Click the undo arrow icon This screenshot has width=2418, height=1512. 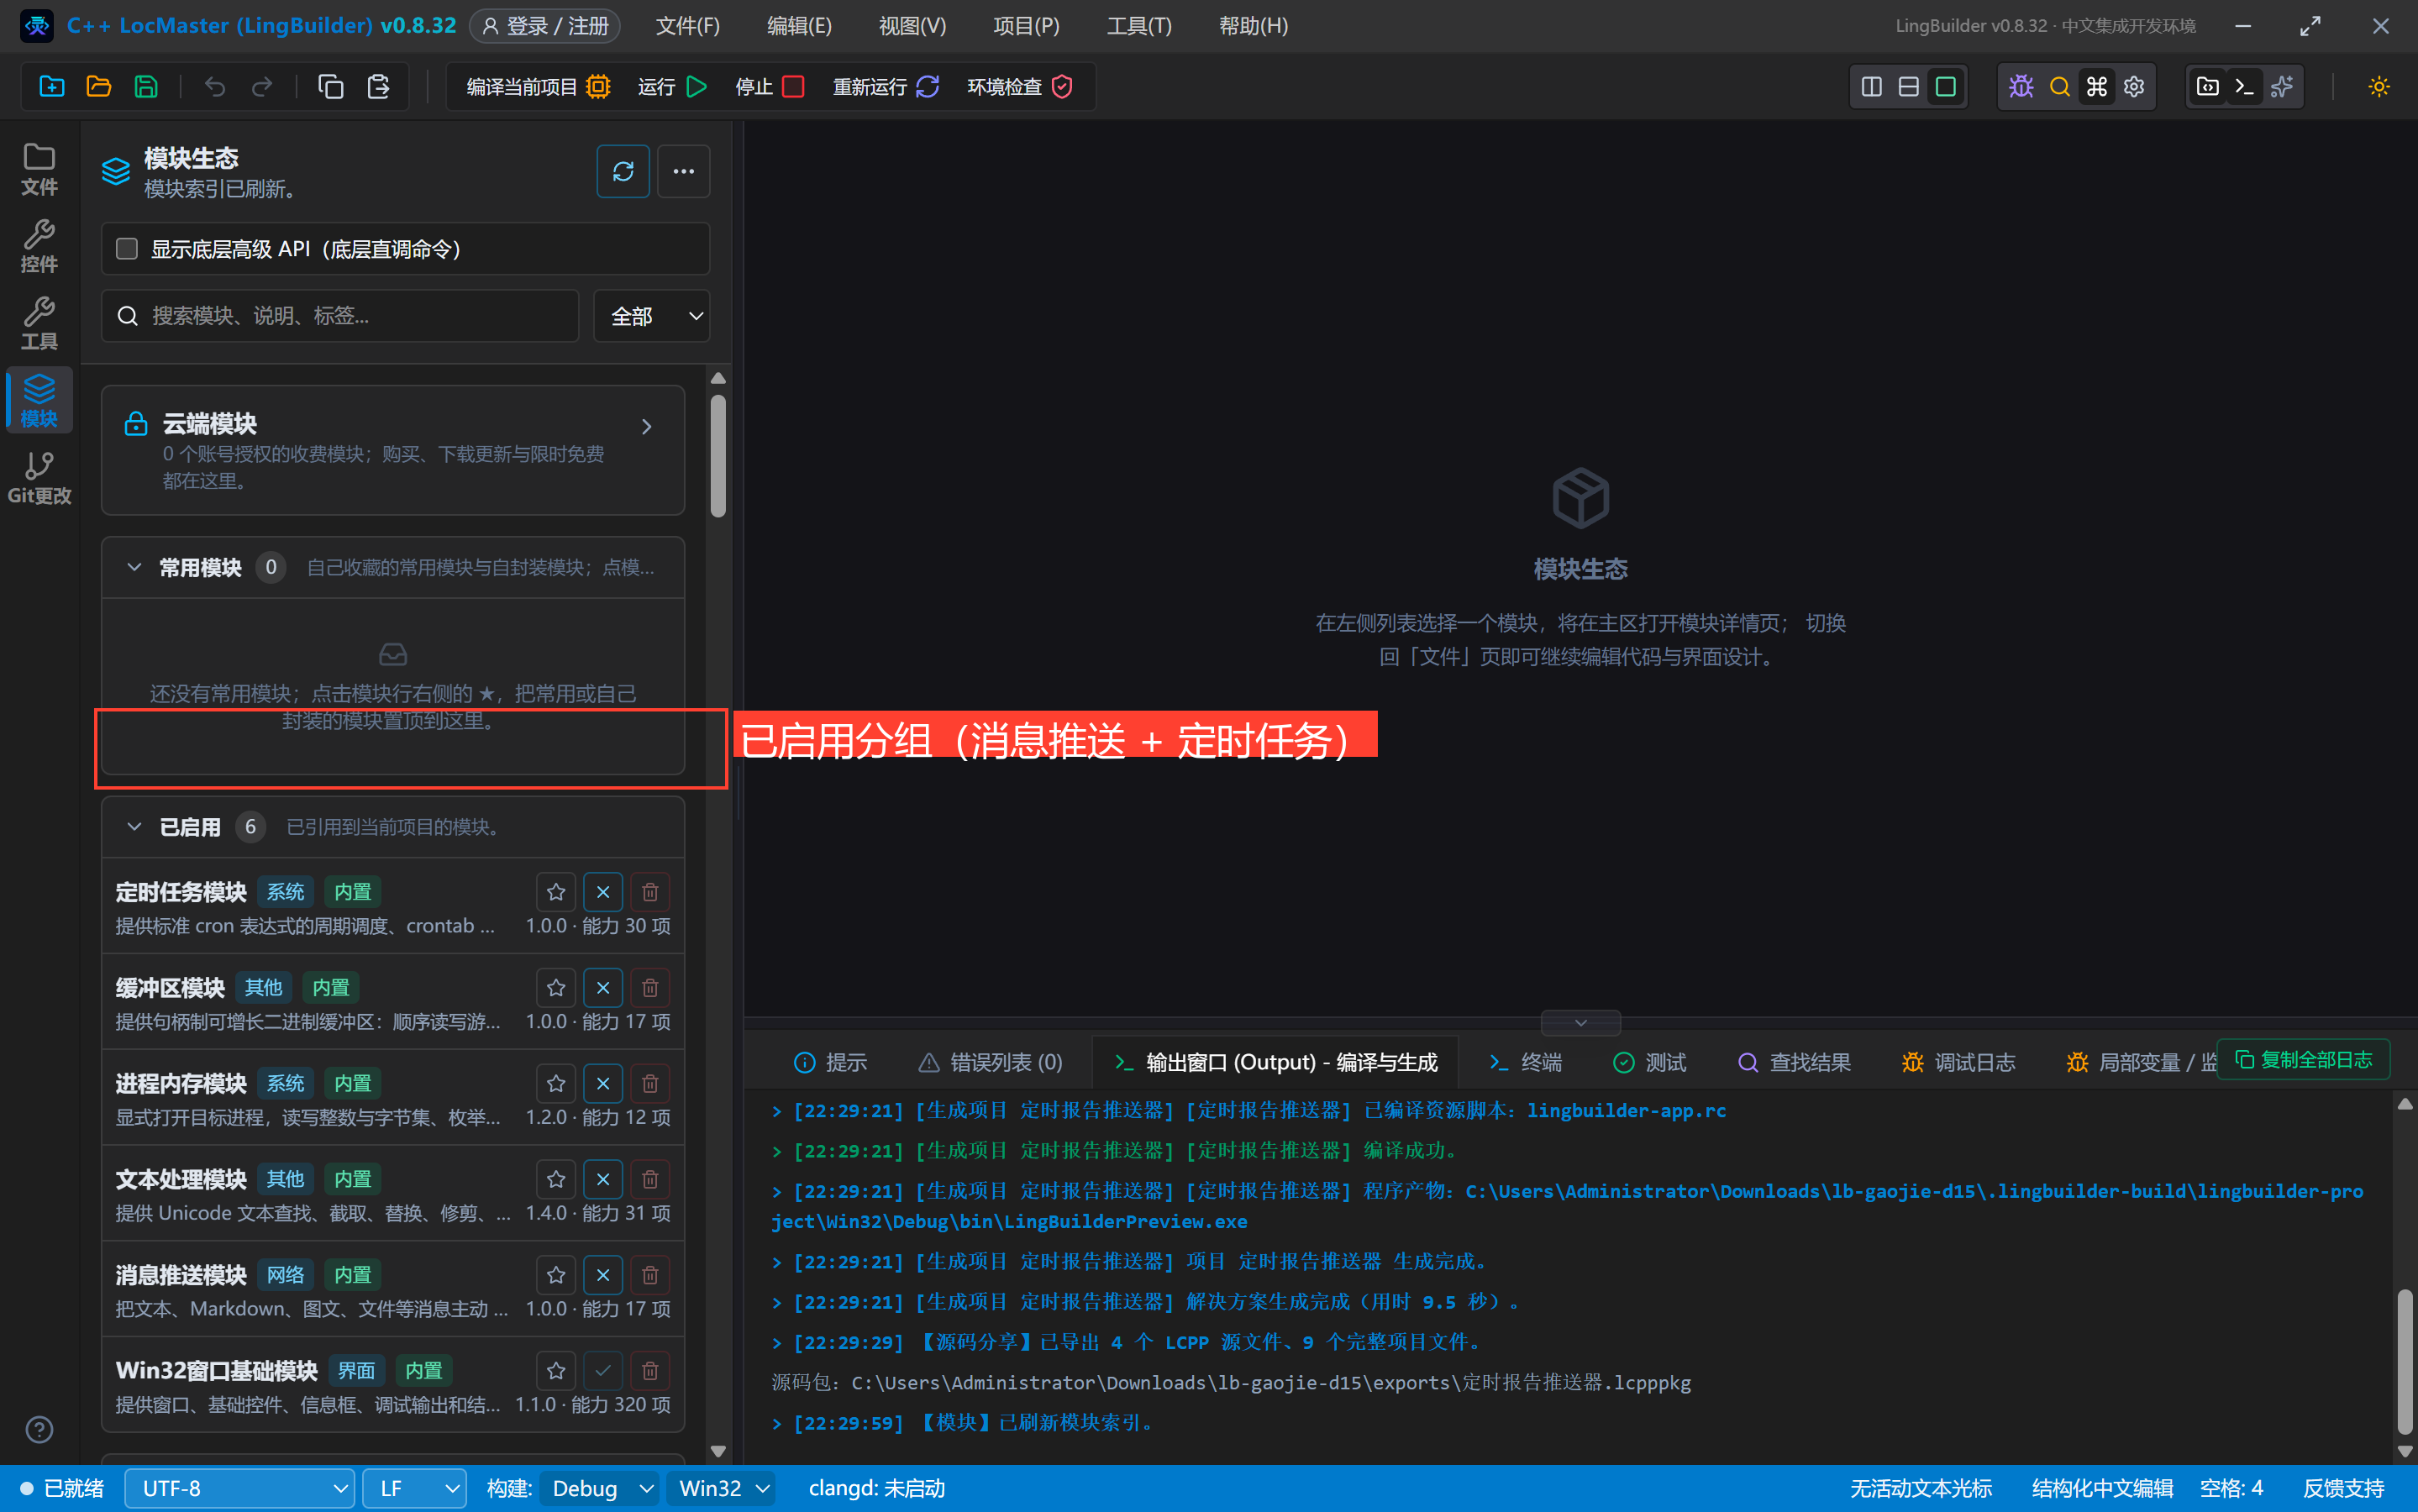[x=215, y=87]
